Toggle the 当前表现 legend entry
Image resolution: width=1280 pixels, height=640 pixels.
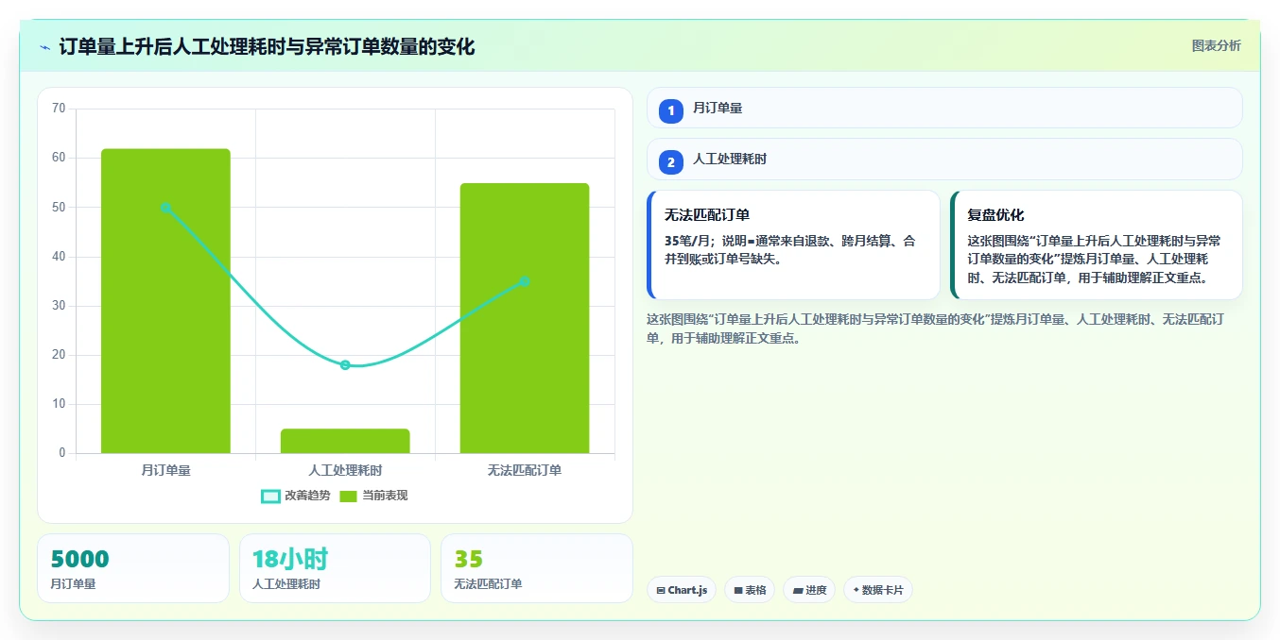pyautogui.click(x=373, y=496)
